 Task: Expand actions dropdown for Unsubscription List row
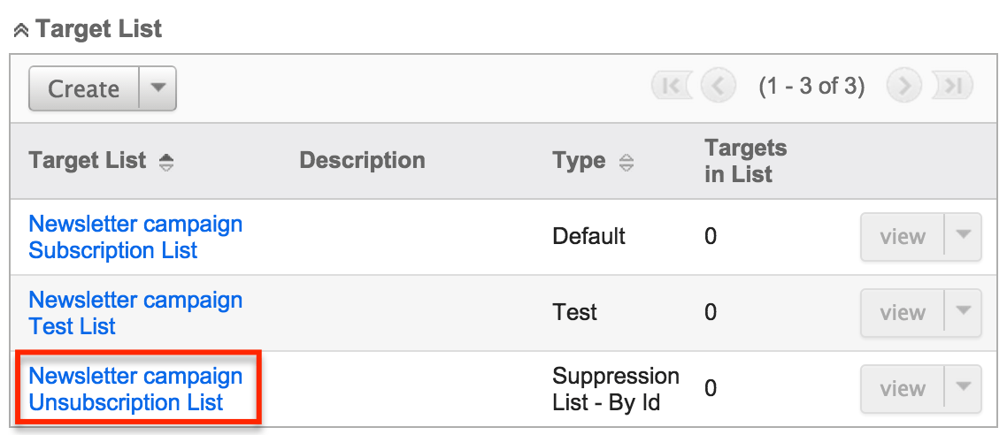[x=964, y=389]
